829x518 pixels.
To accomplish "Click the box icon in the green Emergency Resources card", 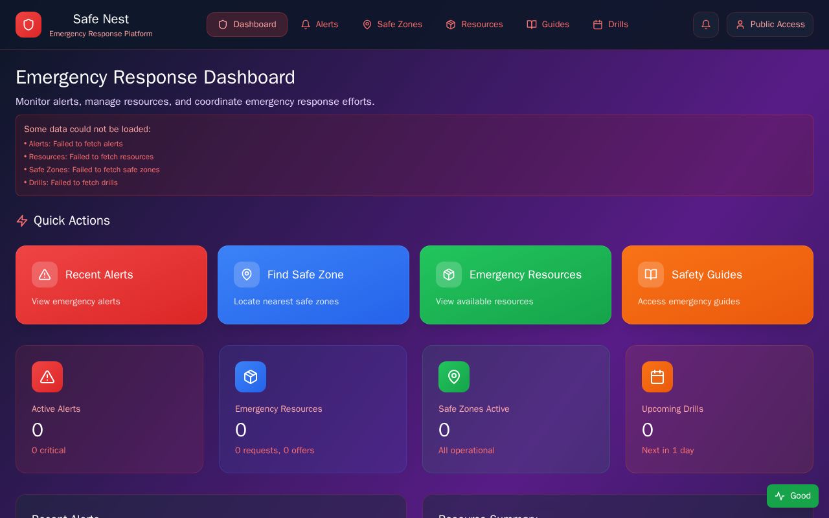I will click(449, 275).
